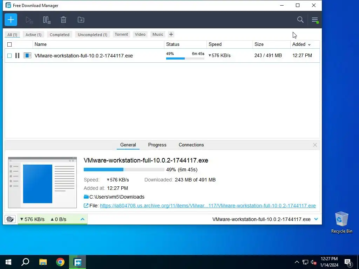Tick the select-all checkbox in header

(x=9, y=44)
